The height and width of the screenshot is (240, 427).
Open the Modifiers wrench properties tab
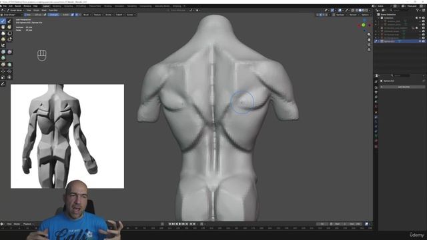click(x=376, y=117)
